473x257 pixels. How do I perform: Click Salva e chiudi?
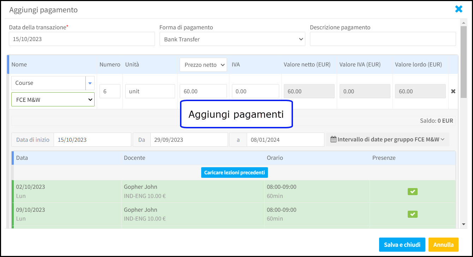point(402,245)
